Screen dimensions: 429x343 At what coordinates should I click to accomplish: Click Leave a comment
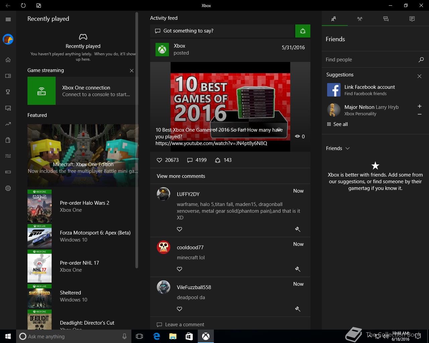point(185,325)
